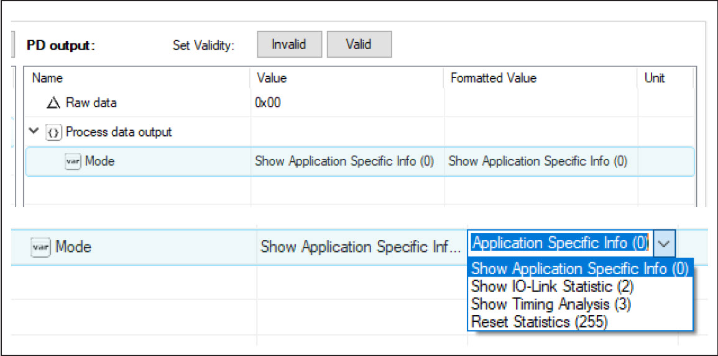Click the highlighted Mode combo box text field

point(560,244)
